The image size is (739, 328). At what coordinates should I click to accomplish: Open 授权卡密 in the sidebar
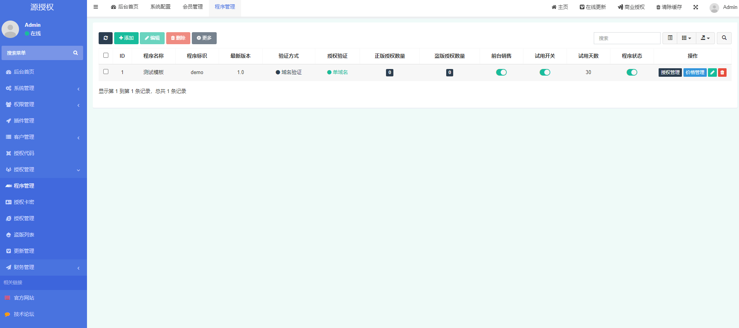[x=24, y=202]
